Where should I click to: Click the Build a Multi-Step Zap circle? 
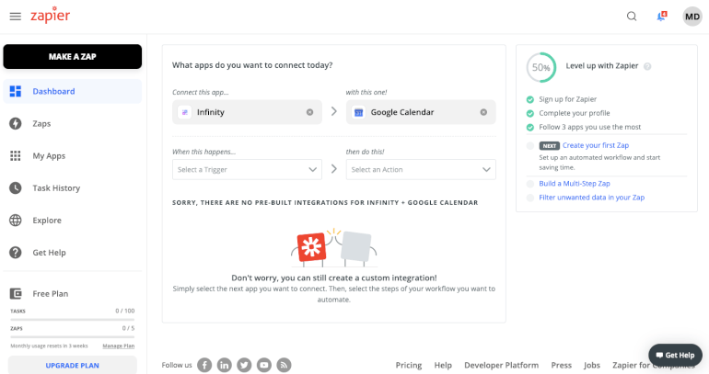[x=530, y=184]
